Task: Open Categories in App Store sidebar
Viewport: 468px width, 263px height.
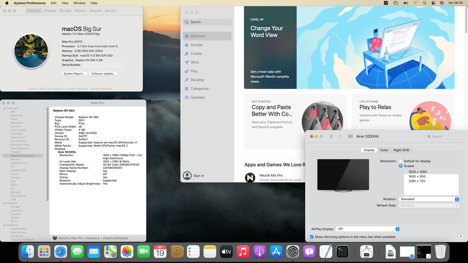Action: click(x=207, y=88)
